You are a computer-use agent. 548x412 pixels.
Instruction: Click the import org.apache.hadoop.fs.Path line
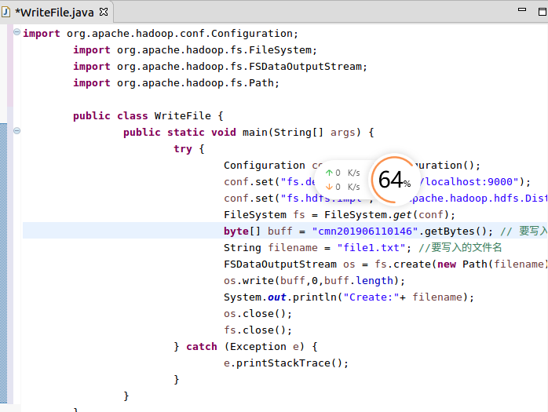coord(176,83)
